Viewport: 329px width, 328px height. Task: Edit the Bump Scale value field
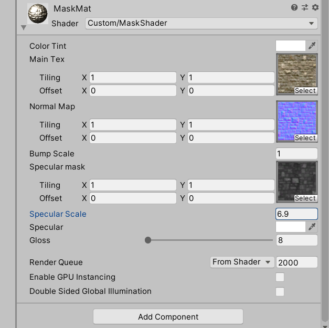(x=296, y=154)
